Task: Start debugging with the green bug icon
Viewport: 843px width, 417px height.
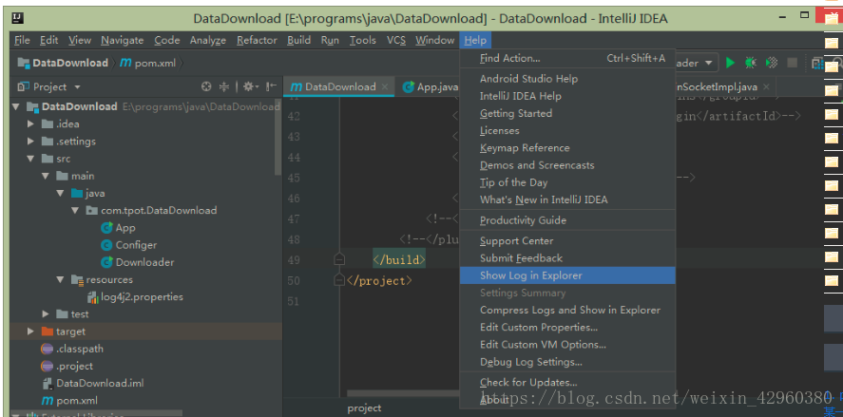Action: 750,63
